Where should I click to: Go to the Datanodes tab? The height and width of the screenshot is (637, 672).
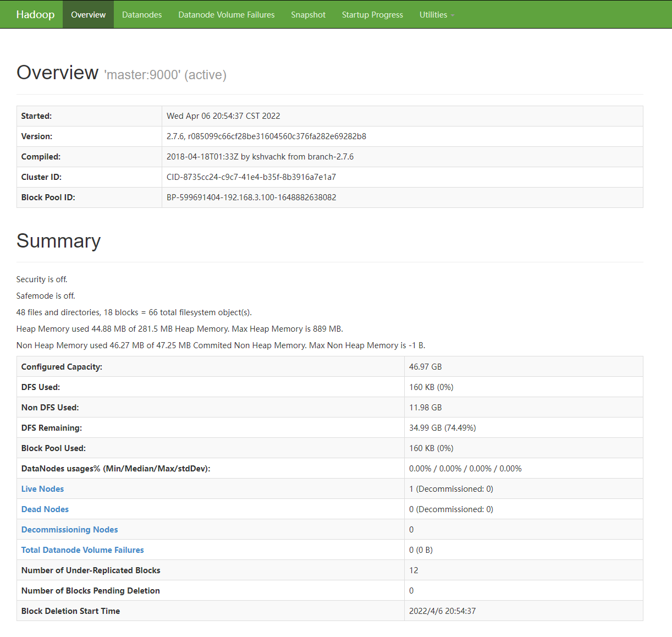(x=142, y=14)
